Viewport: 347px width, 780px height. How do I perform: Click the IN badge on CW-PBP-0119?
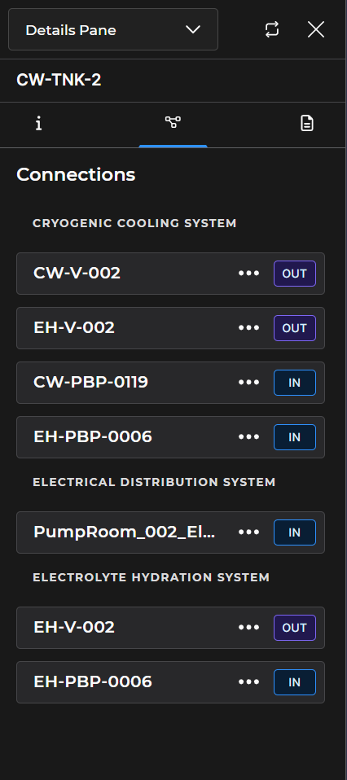point(295,383)
